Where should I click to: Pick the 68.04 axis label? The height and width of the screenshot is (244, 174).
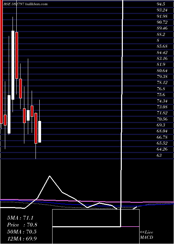point(162,131)
